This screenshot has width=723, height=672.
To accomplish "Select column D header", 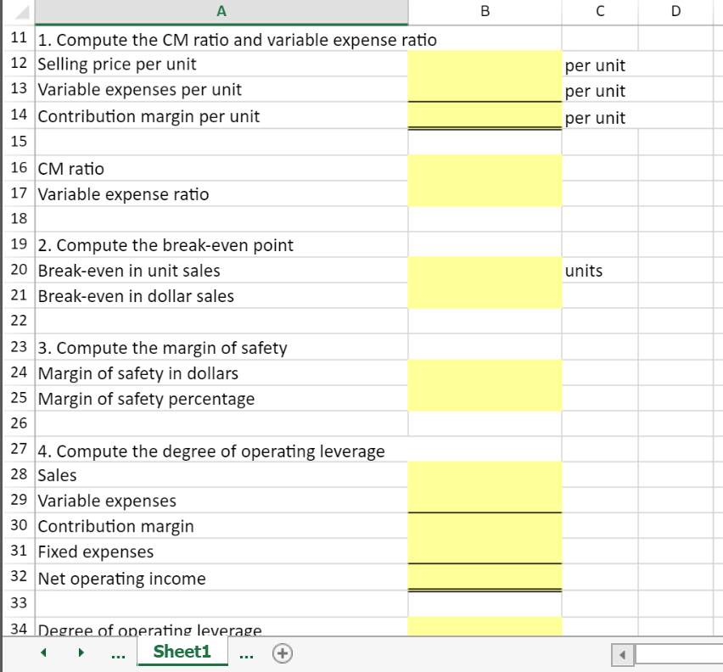I will click(675, 12).
